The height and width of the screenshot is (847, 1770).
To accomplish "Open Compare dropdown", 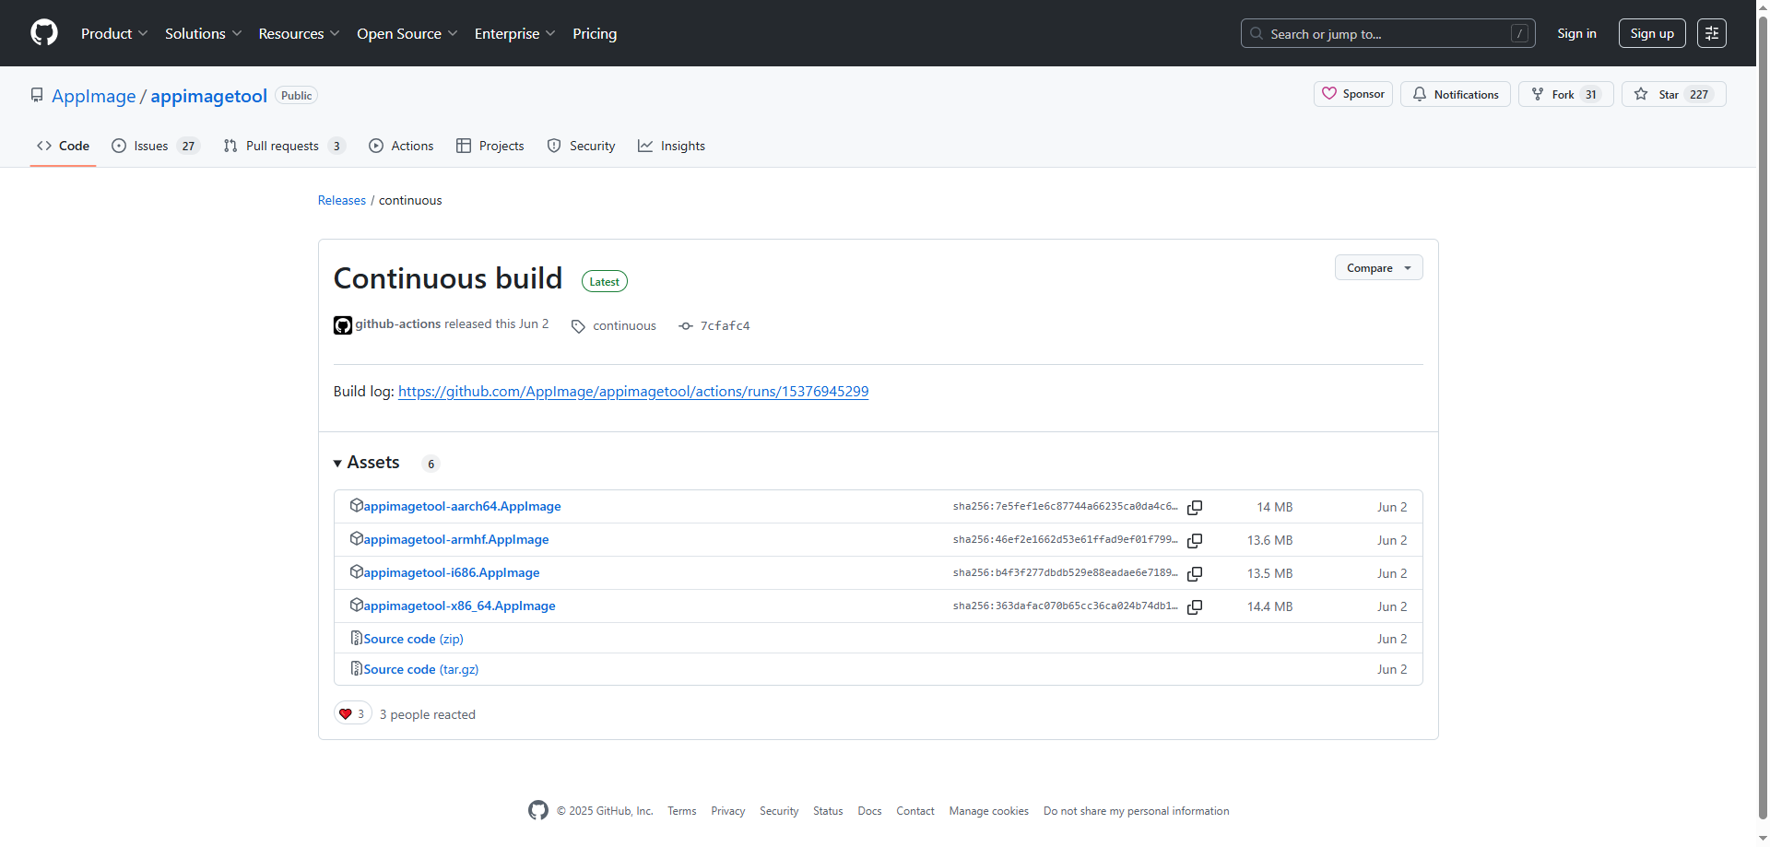I will pyautogui.click(x=1378, y=267).
